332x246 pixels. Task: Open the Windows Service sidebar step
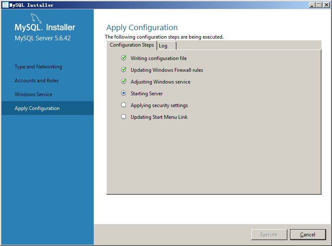pos(34,94)
